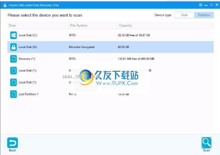Click NTFS in the Local Disk (C:) row

72,35
